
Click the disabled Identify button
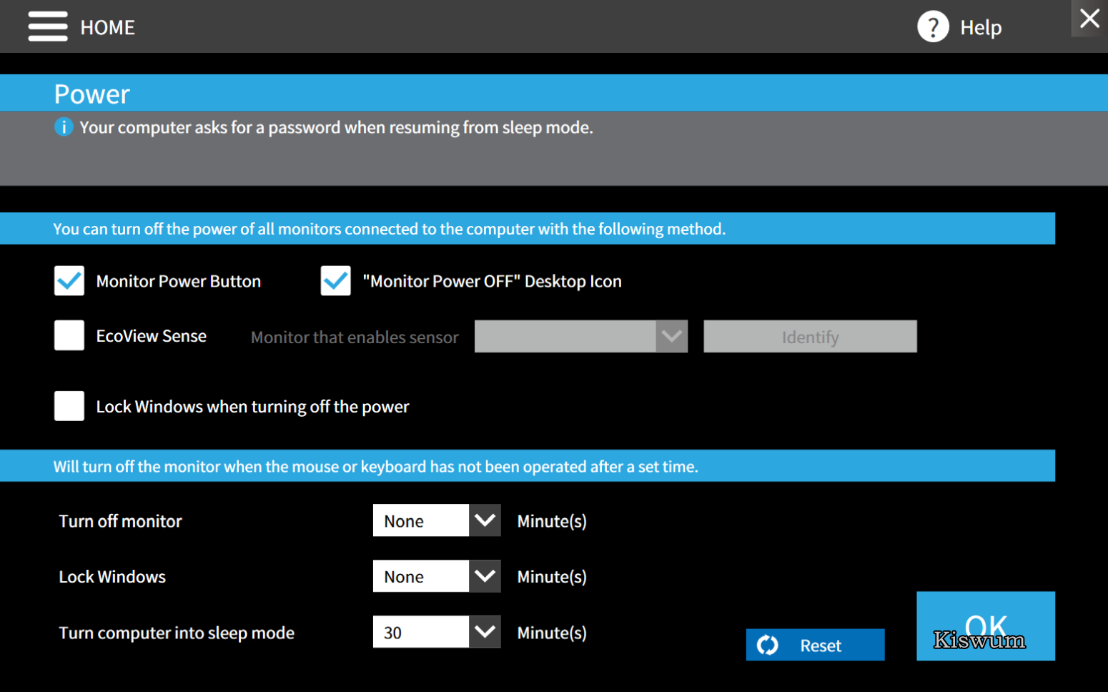tap(810, 336)
